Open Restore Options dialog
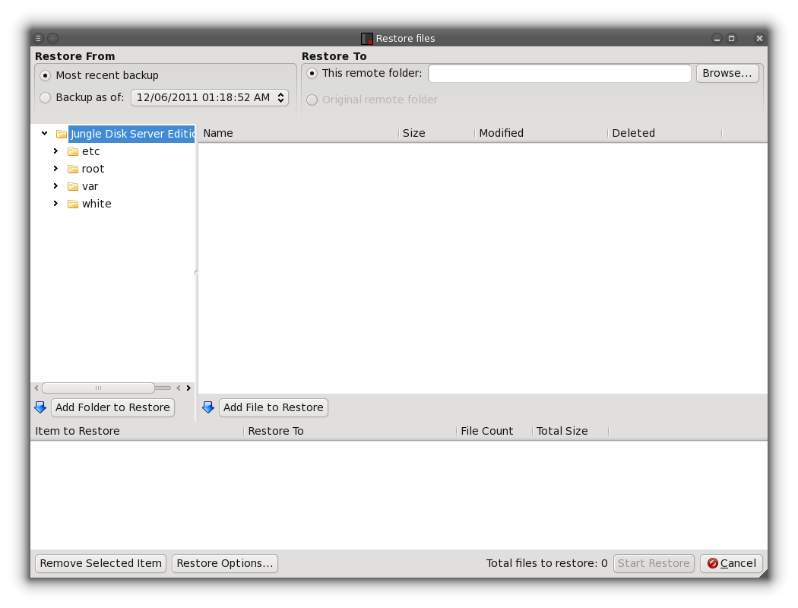This screenshot has height=608, width=798. point(225,563)
